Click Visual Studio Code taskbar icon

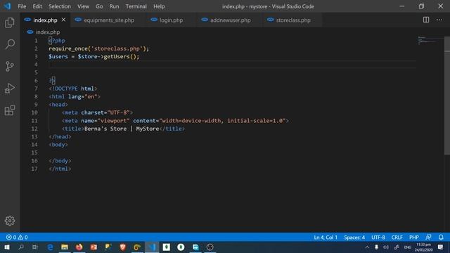coord(152,247)
